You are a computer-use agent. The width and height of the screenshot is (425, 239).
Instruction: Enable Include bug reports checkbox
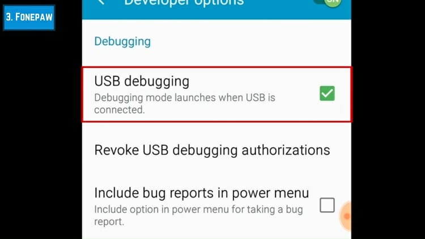coord(327,205)
